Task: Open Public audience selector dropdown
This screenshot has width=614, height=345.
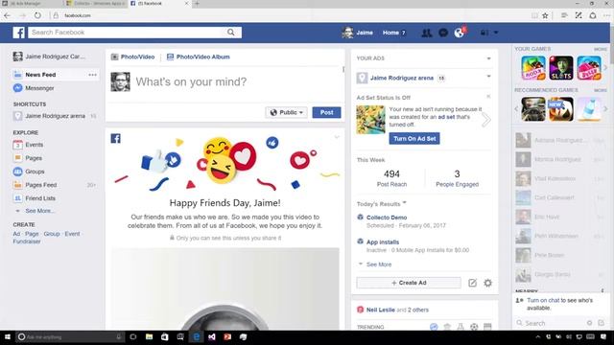Action: click(x=286, y=112)
